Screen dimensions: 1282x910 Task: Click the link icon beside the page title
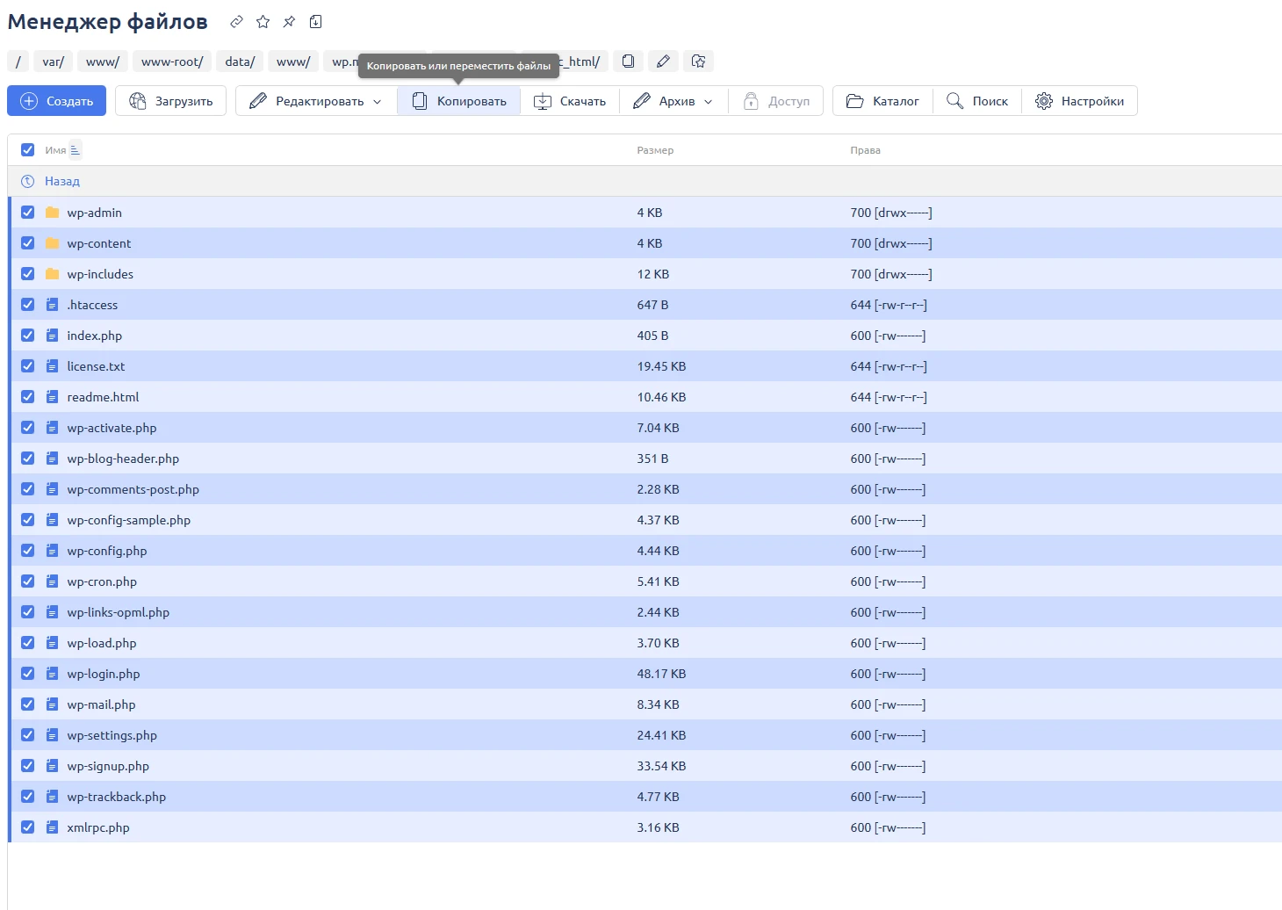(x=236, y=22)
